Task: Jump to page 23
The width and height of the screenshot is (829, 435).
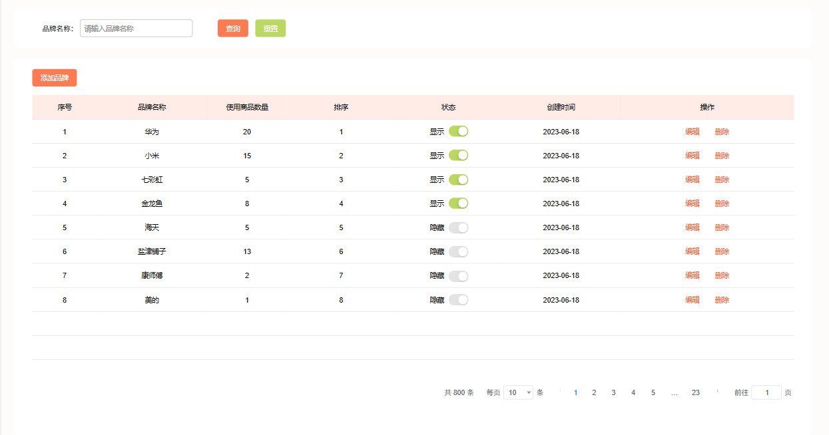Action: [695, 392]
